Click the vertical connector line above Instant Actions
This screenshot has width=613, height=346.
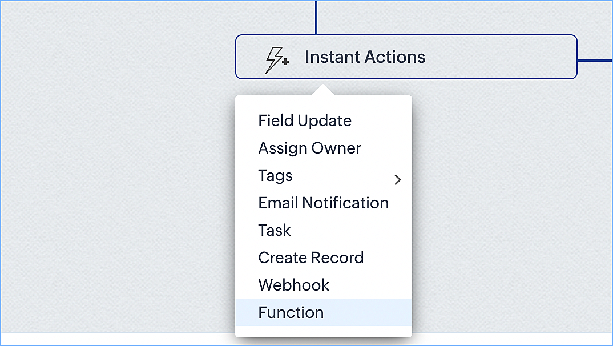[316, 17]
